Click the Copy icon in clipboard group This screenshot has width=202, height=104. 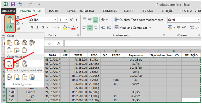coord(18,23)
